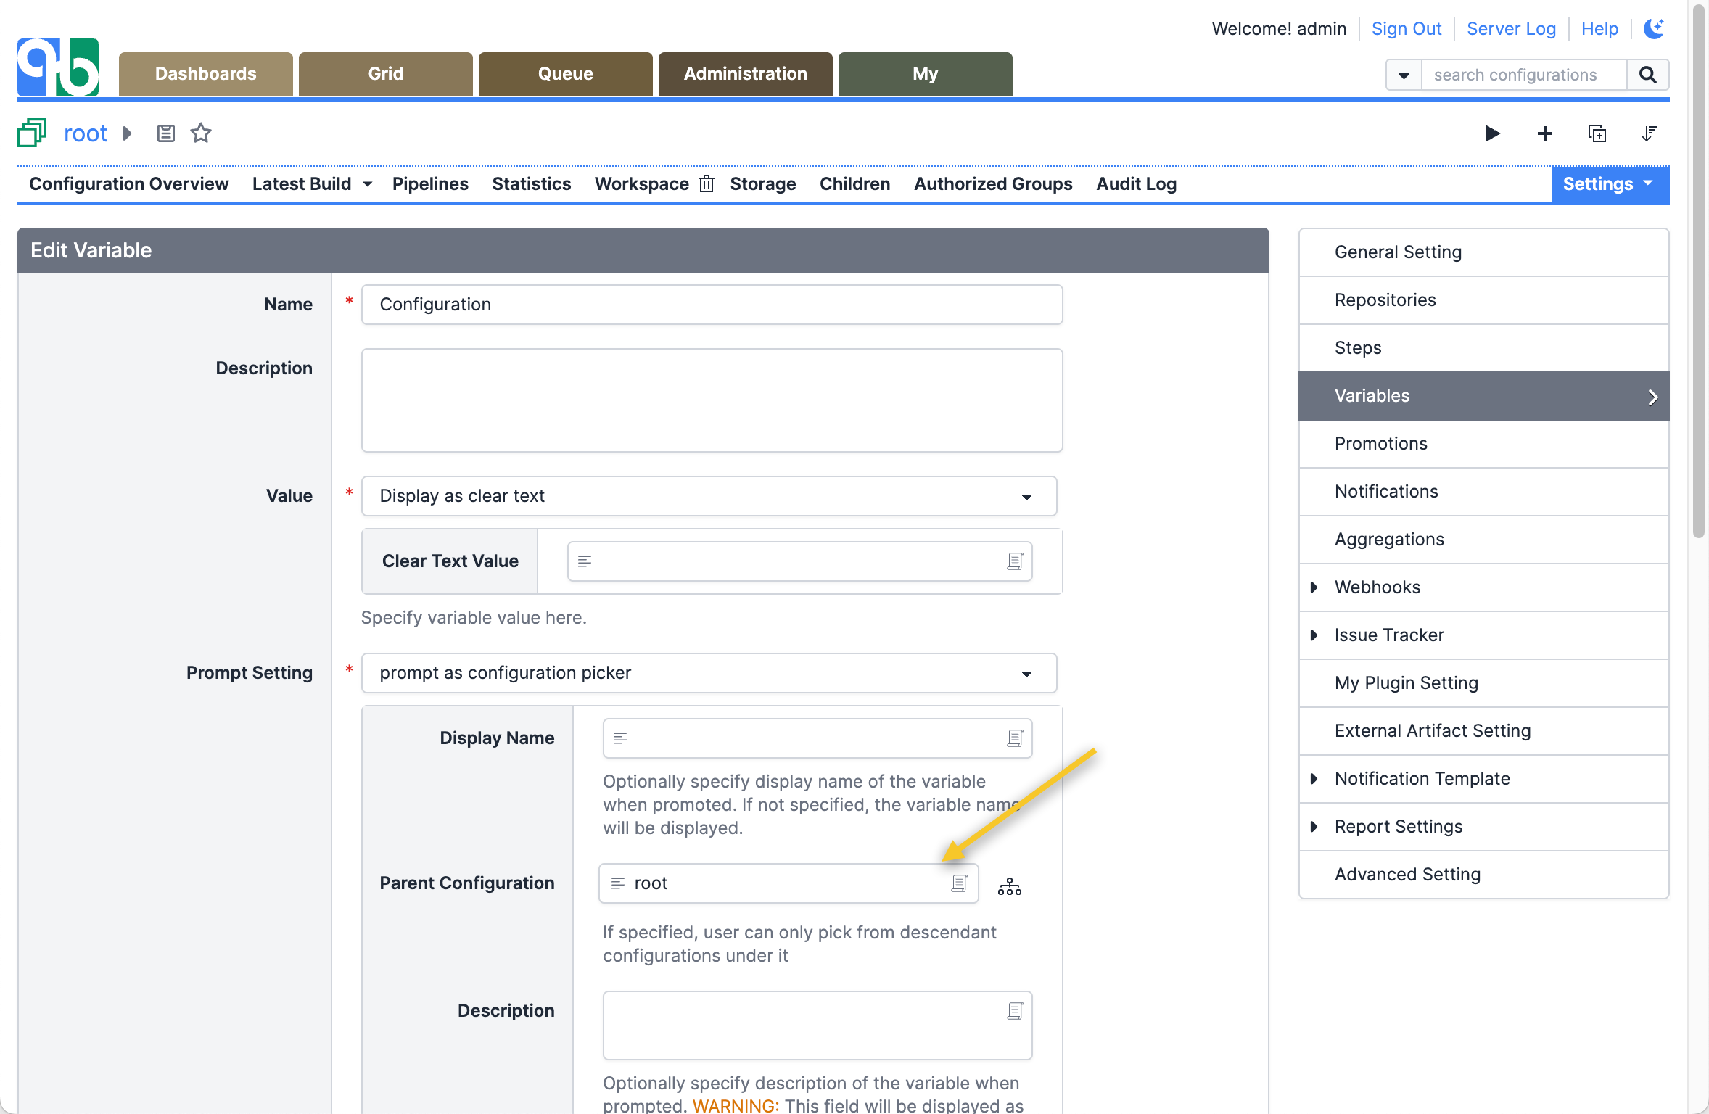Click the Sign Out link
This screenshot has height=1114, width=1709.
(x=1406, y=29)
